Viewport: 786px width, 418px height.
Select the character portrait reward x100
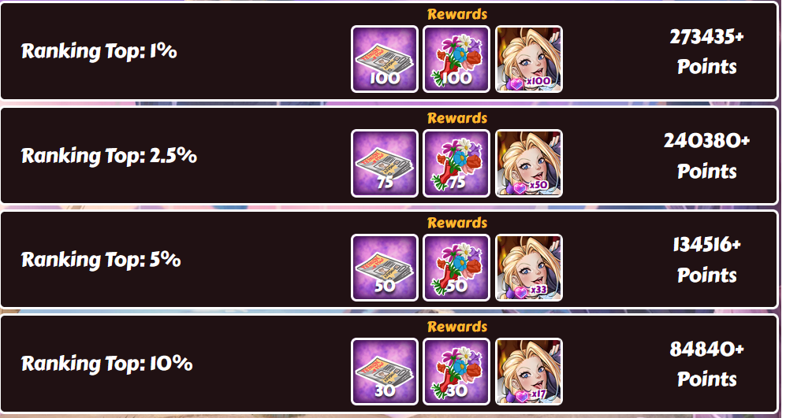[x=529, y=59]
